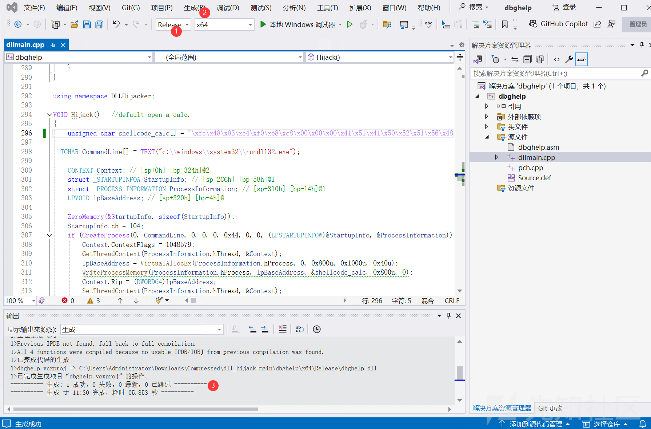
Task: Open the output source dropdown showing 生成
Action: click(x=141, y=330)
